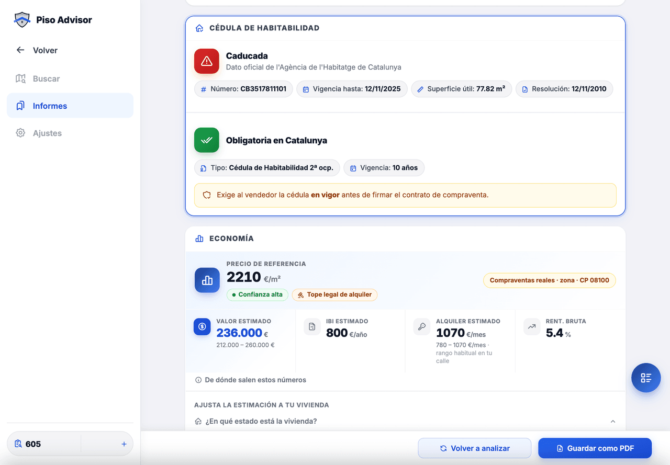Click the green double-check icon for Obligatoria
The height and width of the screenshot is (465, 670).
207,140
